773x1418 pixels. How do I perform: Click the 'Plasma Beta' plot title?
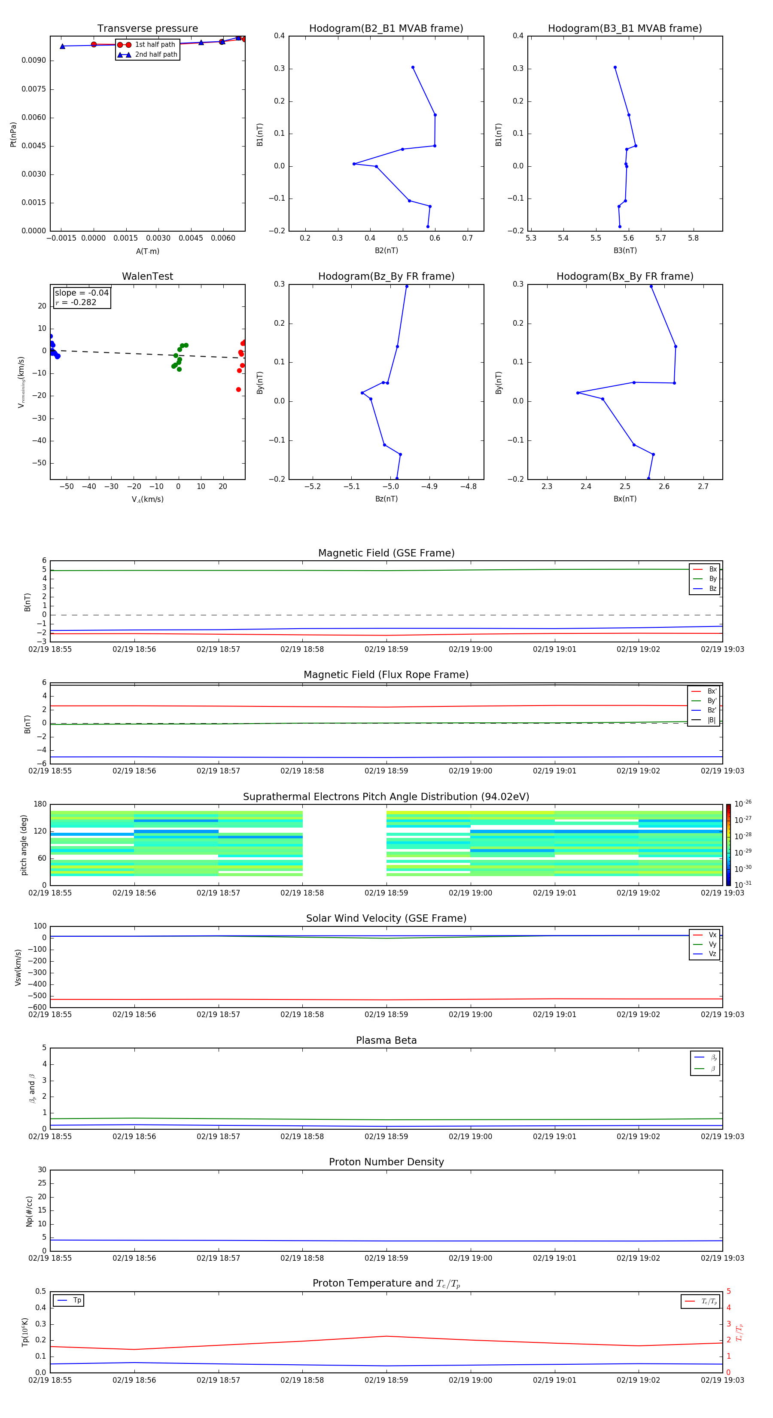[x=386, y=1040]
